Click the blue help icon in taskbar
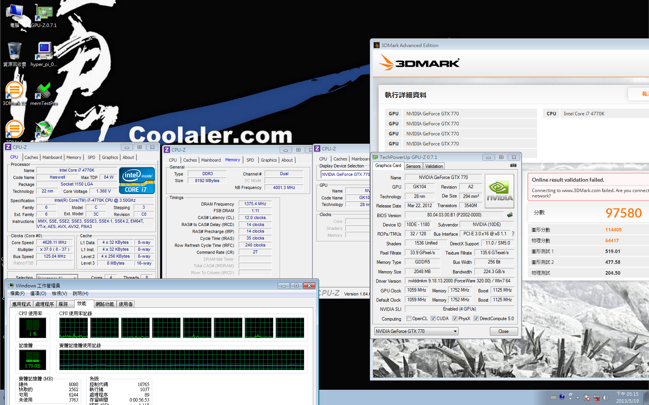 click(562, 397)
